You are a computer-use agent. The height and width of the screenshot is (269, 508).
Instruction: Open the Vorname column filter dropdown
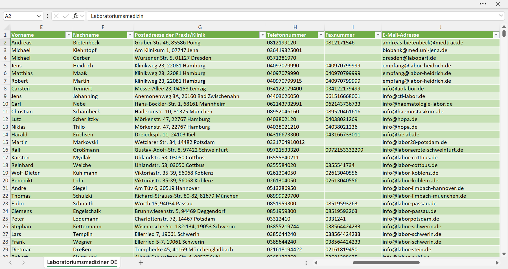[68, 35]
